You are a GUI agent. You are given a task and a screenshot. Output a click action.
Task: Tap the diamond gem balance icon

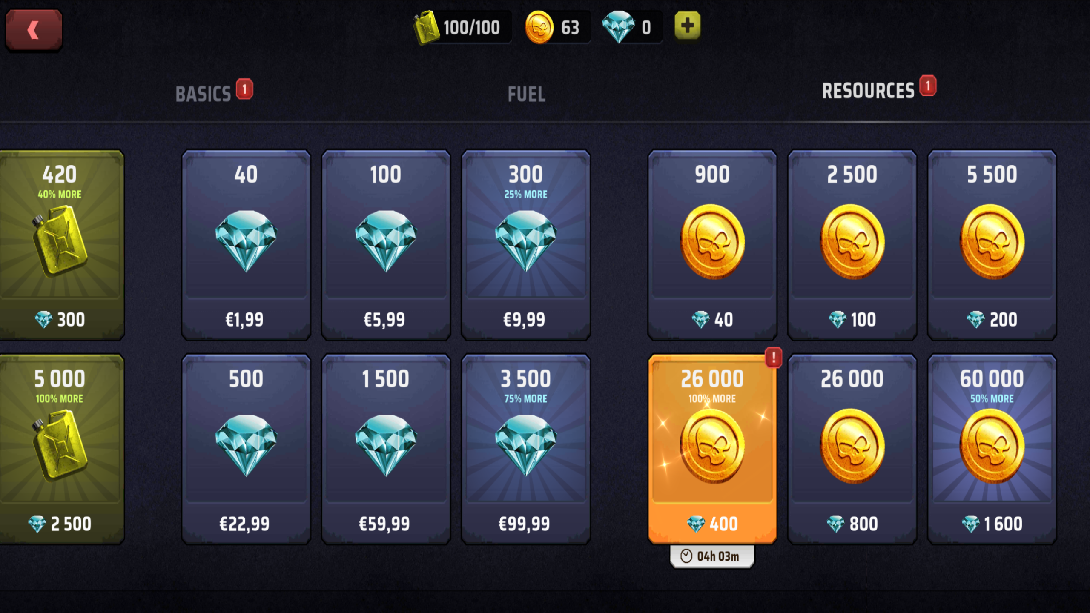click(x=618, y=27)
